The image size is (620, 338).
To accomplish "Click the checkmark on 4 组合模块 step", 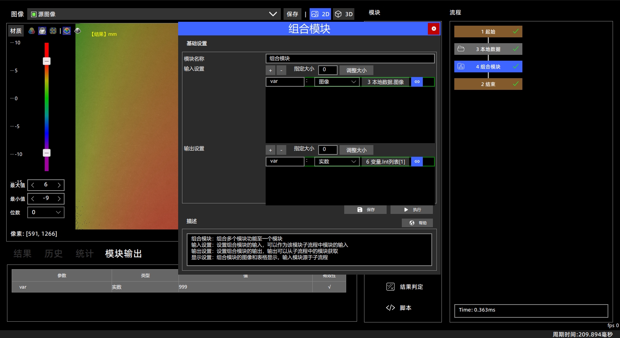I will tap(516, 67).
